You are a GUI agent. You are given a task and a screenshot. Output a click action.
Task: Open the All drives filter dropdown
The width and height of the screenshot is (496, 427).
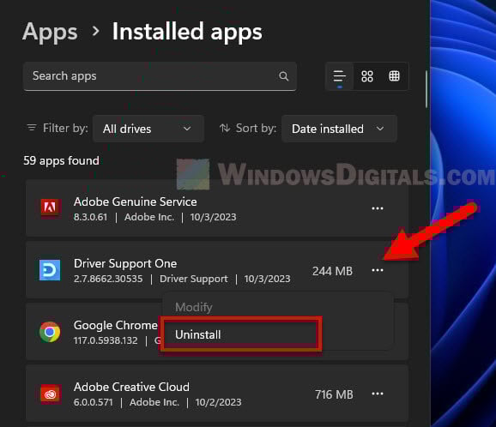(x=148, y=129)
